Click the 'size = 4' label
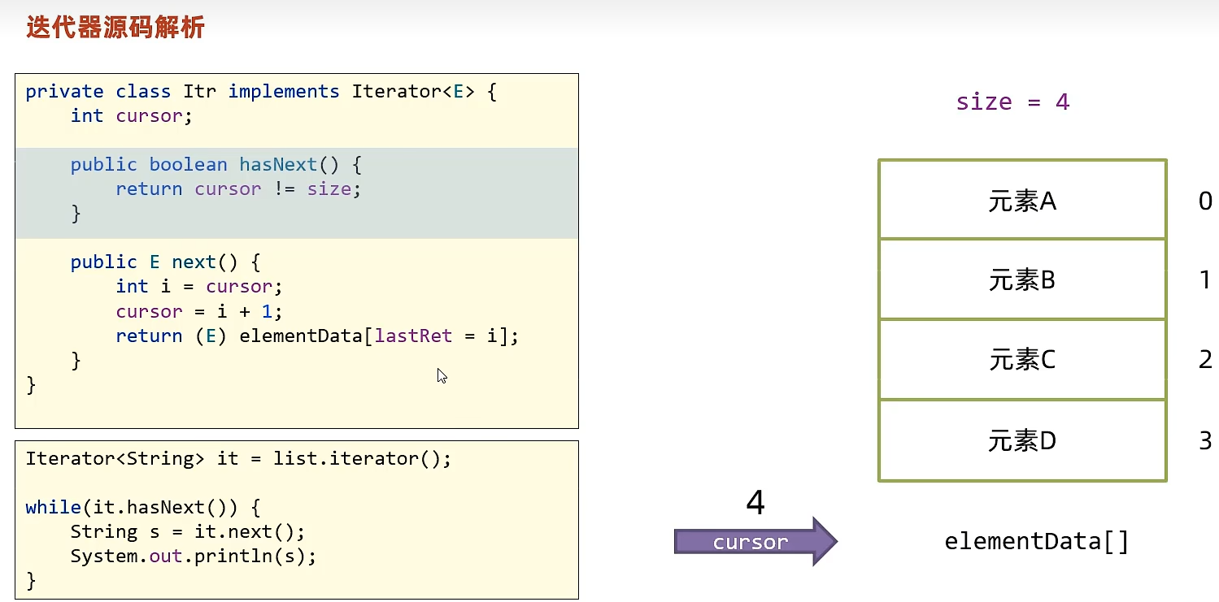This screenshot has height=602, width=1219. 1012,102
